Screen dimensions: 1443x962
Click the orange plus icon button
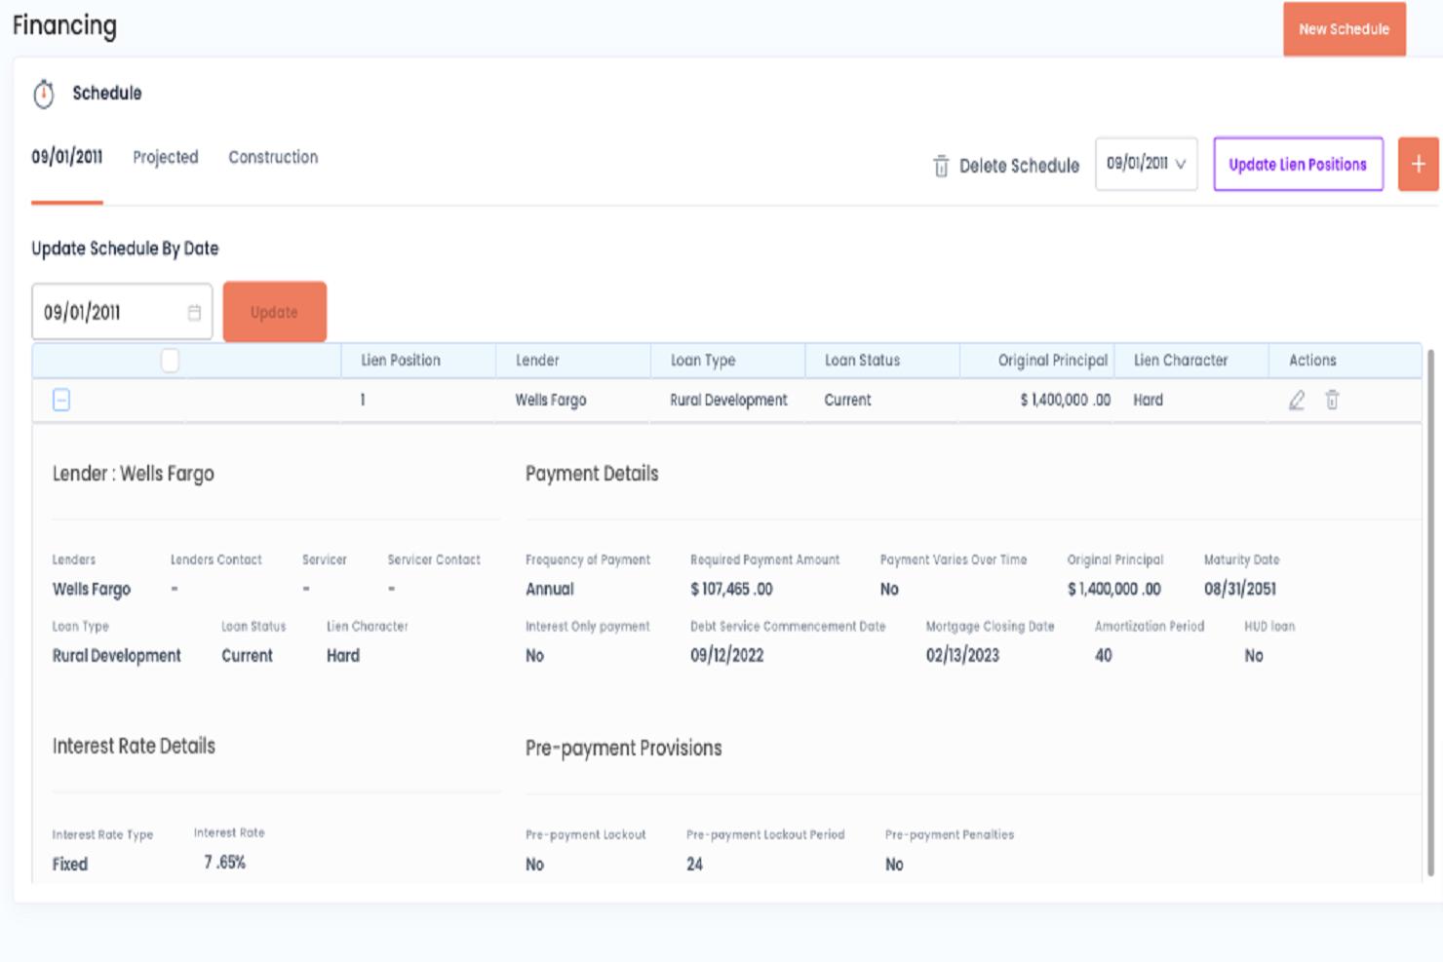click(x=1418, y=165)
